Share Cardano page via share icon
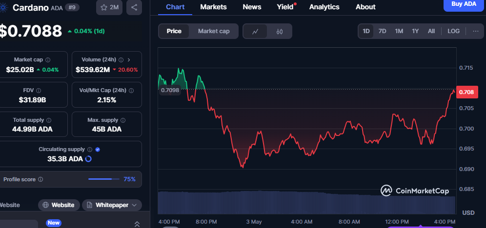 (x=134, y=7)
